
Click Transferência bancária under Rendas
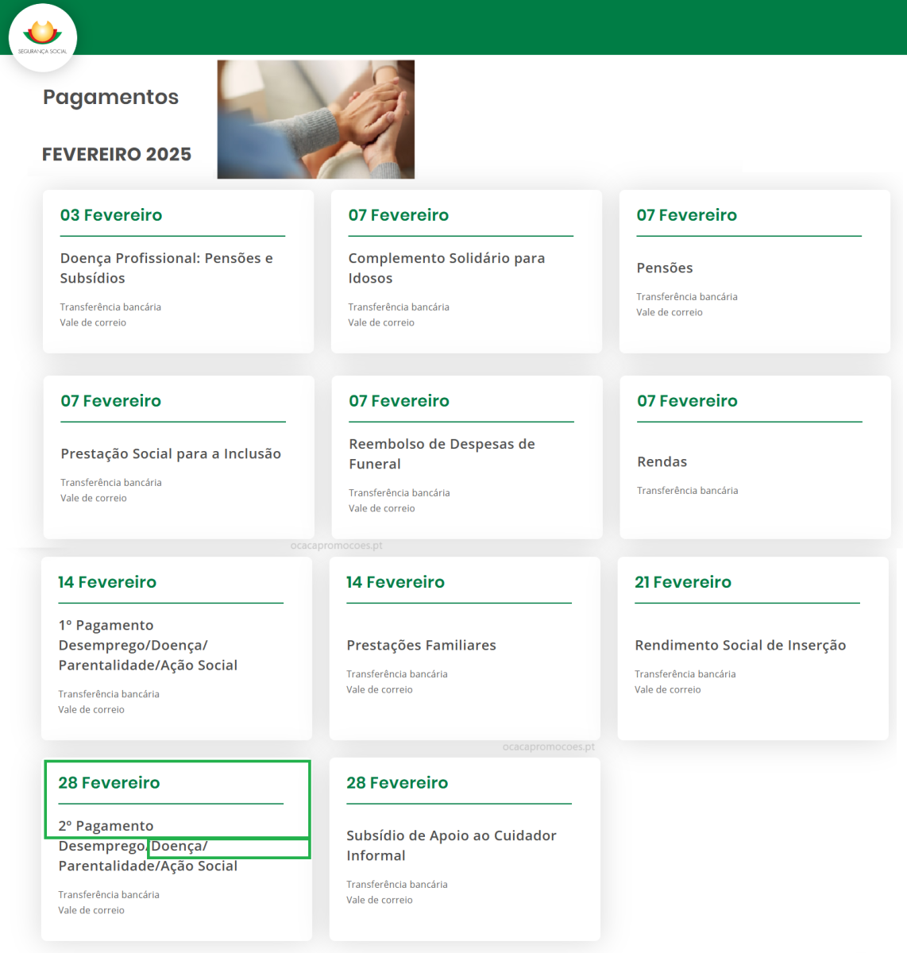click(x=688, y=491)
